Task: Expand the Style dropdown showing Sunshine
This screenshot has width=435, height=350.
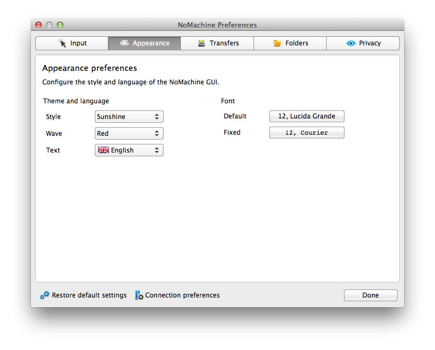Action: [x=129, y=117]
